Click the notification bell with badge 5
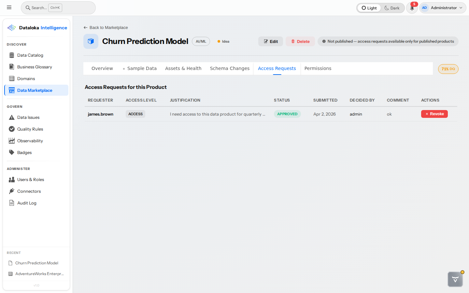469x293 pixels. (x=412, y=7)
